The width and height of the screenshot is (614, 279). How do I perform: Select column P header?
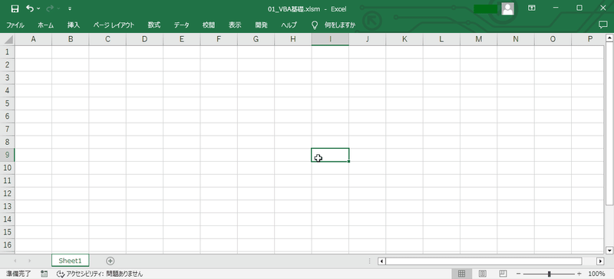pos(588,39)
